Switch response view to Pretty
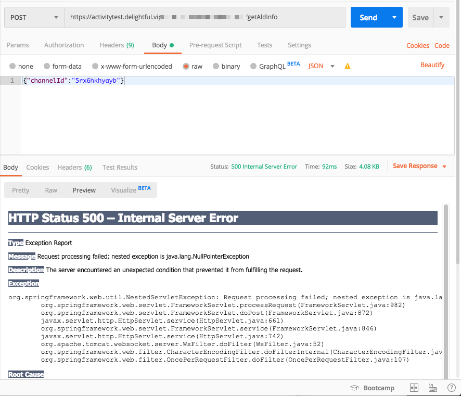The height and width of the screenshot is (396, 461). point(21,190)
